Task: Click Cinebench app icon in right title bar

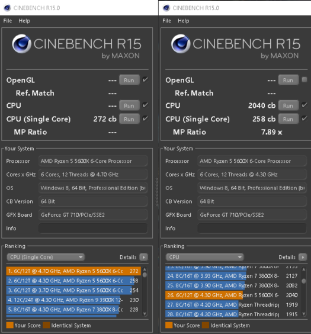Action: 166,8
